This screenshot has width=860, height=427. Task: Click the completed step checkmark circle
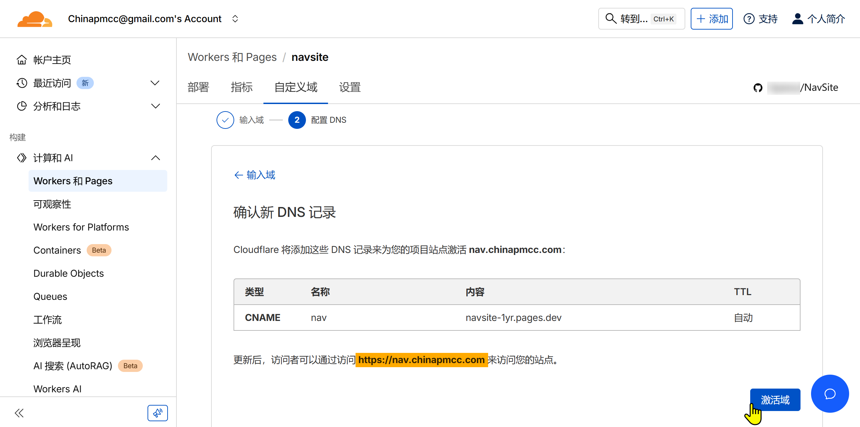click(x=225, y=120)
